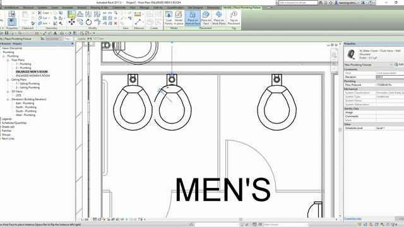This screenshot has width=404, height=227.
Task: Click the Tags button in options bar
Action: 68,38
